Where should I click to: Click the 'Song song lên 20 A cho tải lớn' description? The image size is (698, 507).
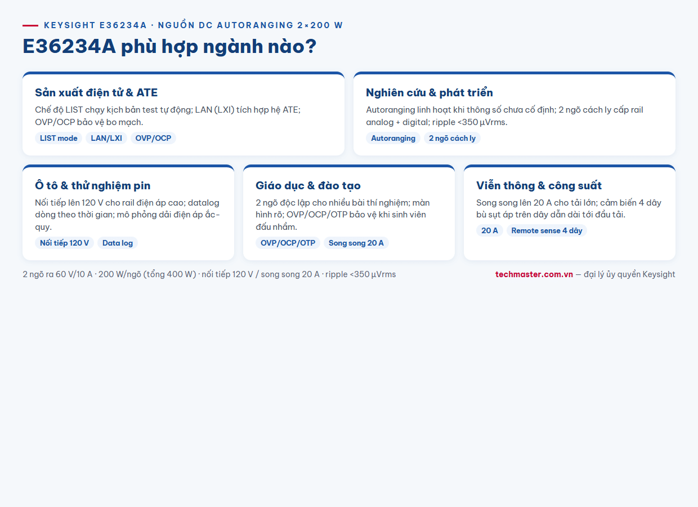tap(569, 208)
